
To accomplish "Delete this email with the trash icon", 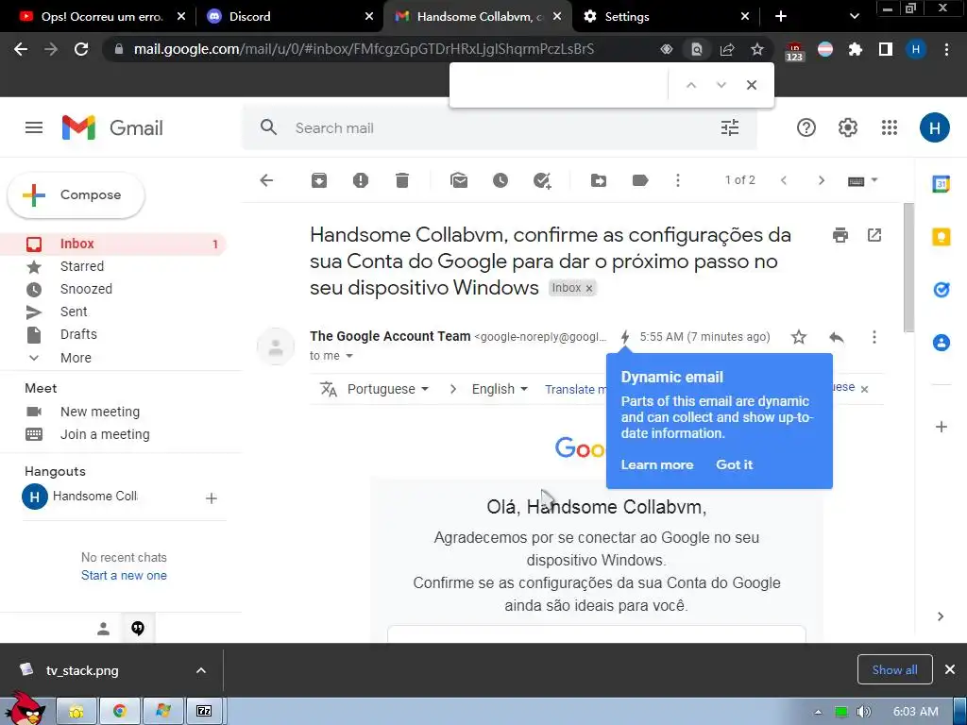I will (402, 180).
